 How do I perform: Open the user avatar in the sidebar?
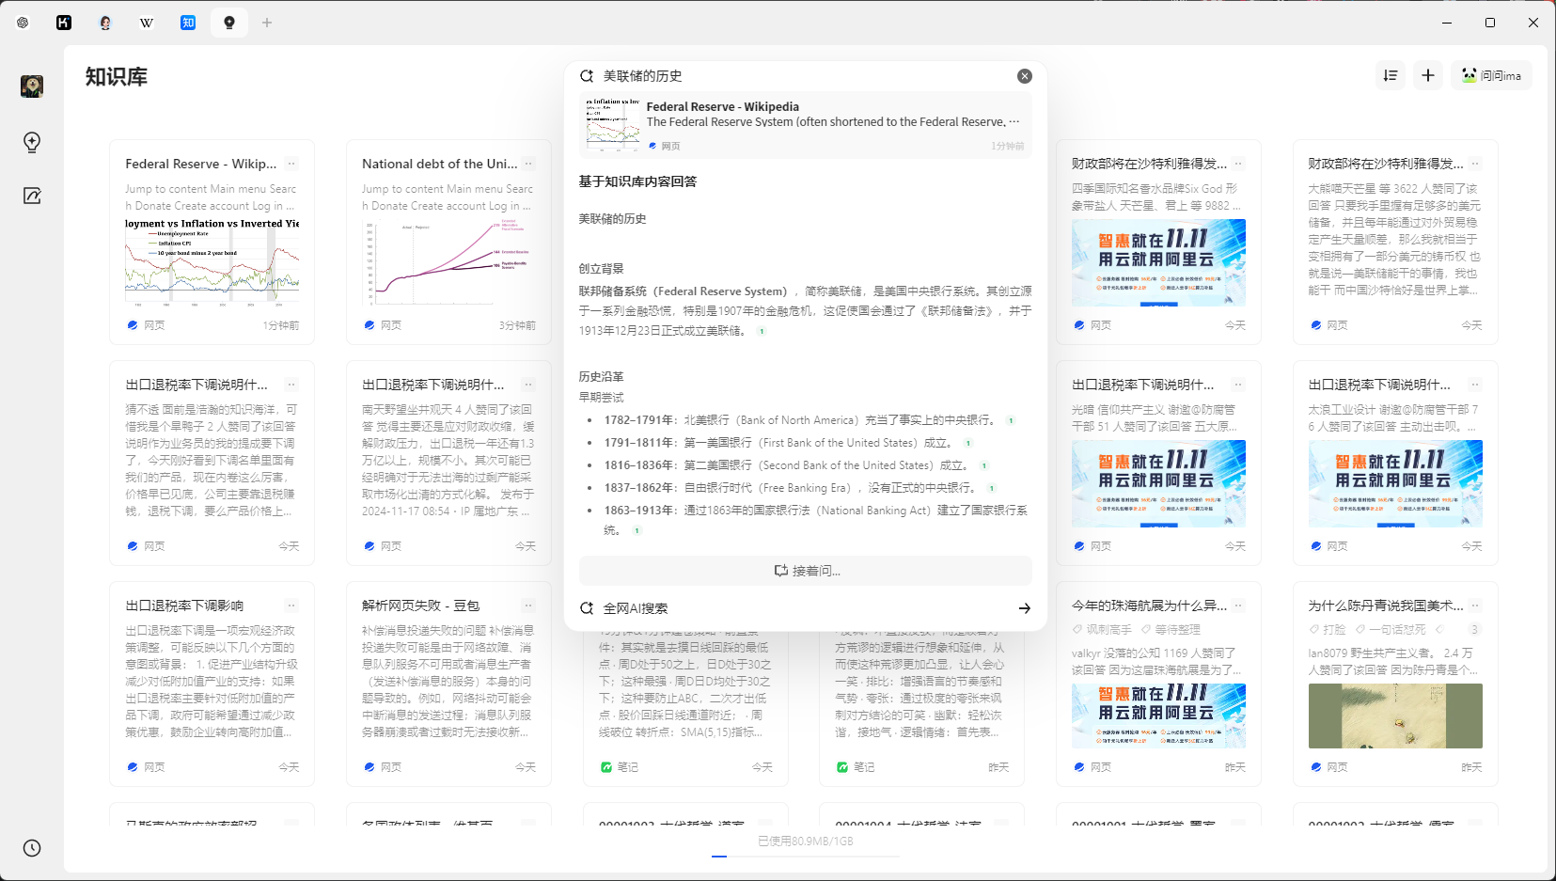click(32, 87)
